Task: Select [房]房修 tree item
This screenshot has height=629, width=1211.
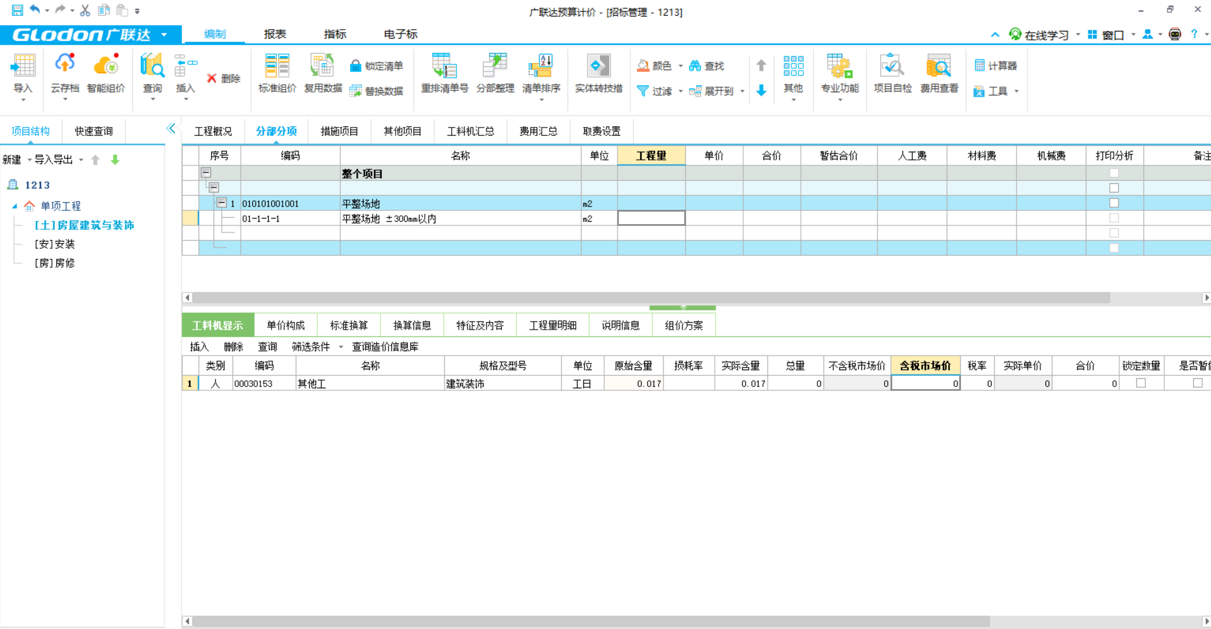Action: 55,263
